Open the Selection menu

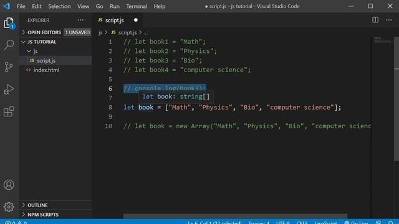tap(59, 6)
